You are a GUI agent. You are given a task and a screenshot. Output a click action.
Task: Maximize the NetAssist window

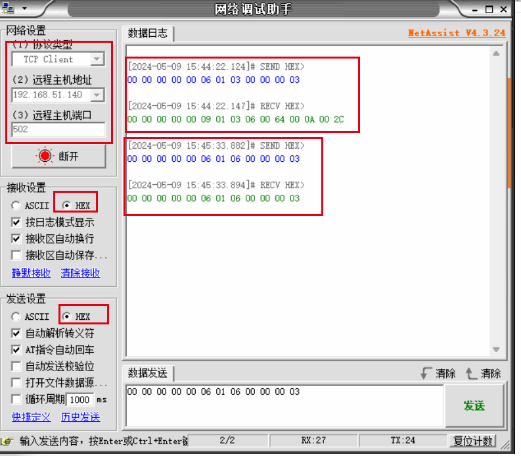489,9
